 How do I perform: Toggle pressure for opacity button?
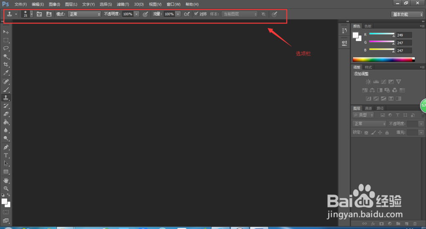tap(145, 14)
